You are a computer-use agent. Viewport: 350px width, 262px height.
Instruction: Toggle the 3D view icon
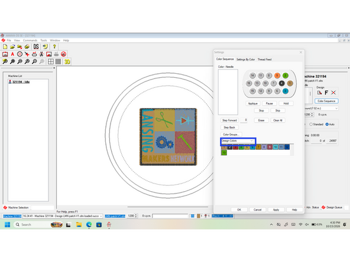click(67, 61)
